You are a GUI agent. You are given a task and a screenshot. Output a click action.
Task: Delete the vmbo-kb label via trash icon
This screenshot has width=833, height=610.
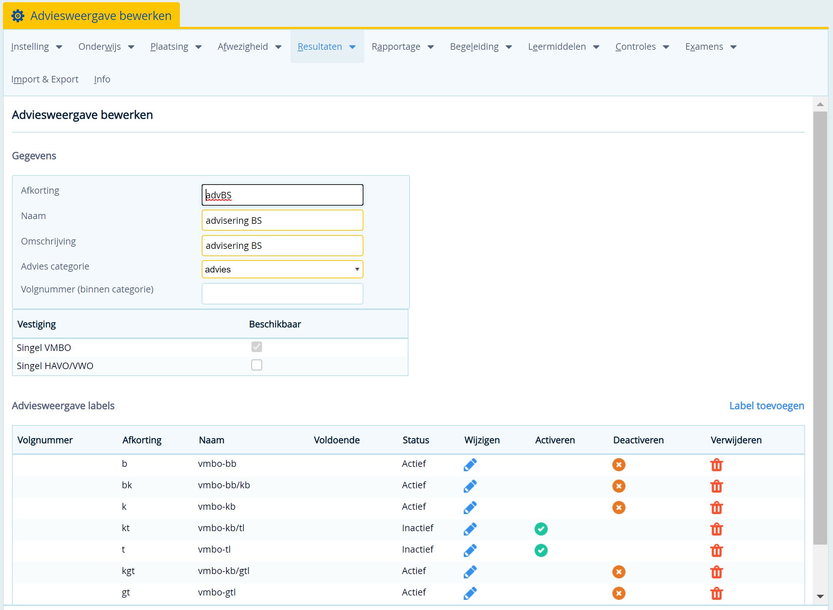click(716, 508)
